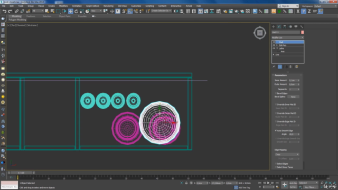Screen dimensions: 338x190
Task: Expand the Line base object entry
Action: click(x=274, y=55)
